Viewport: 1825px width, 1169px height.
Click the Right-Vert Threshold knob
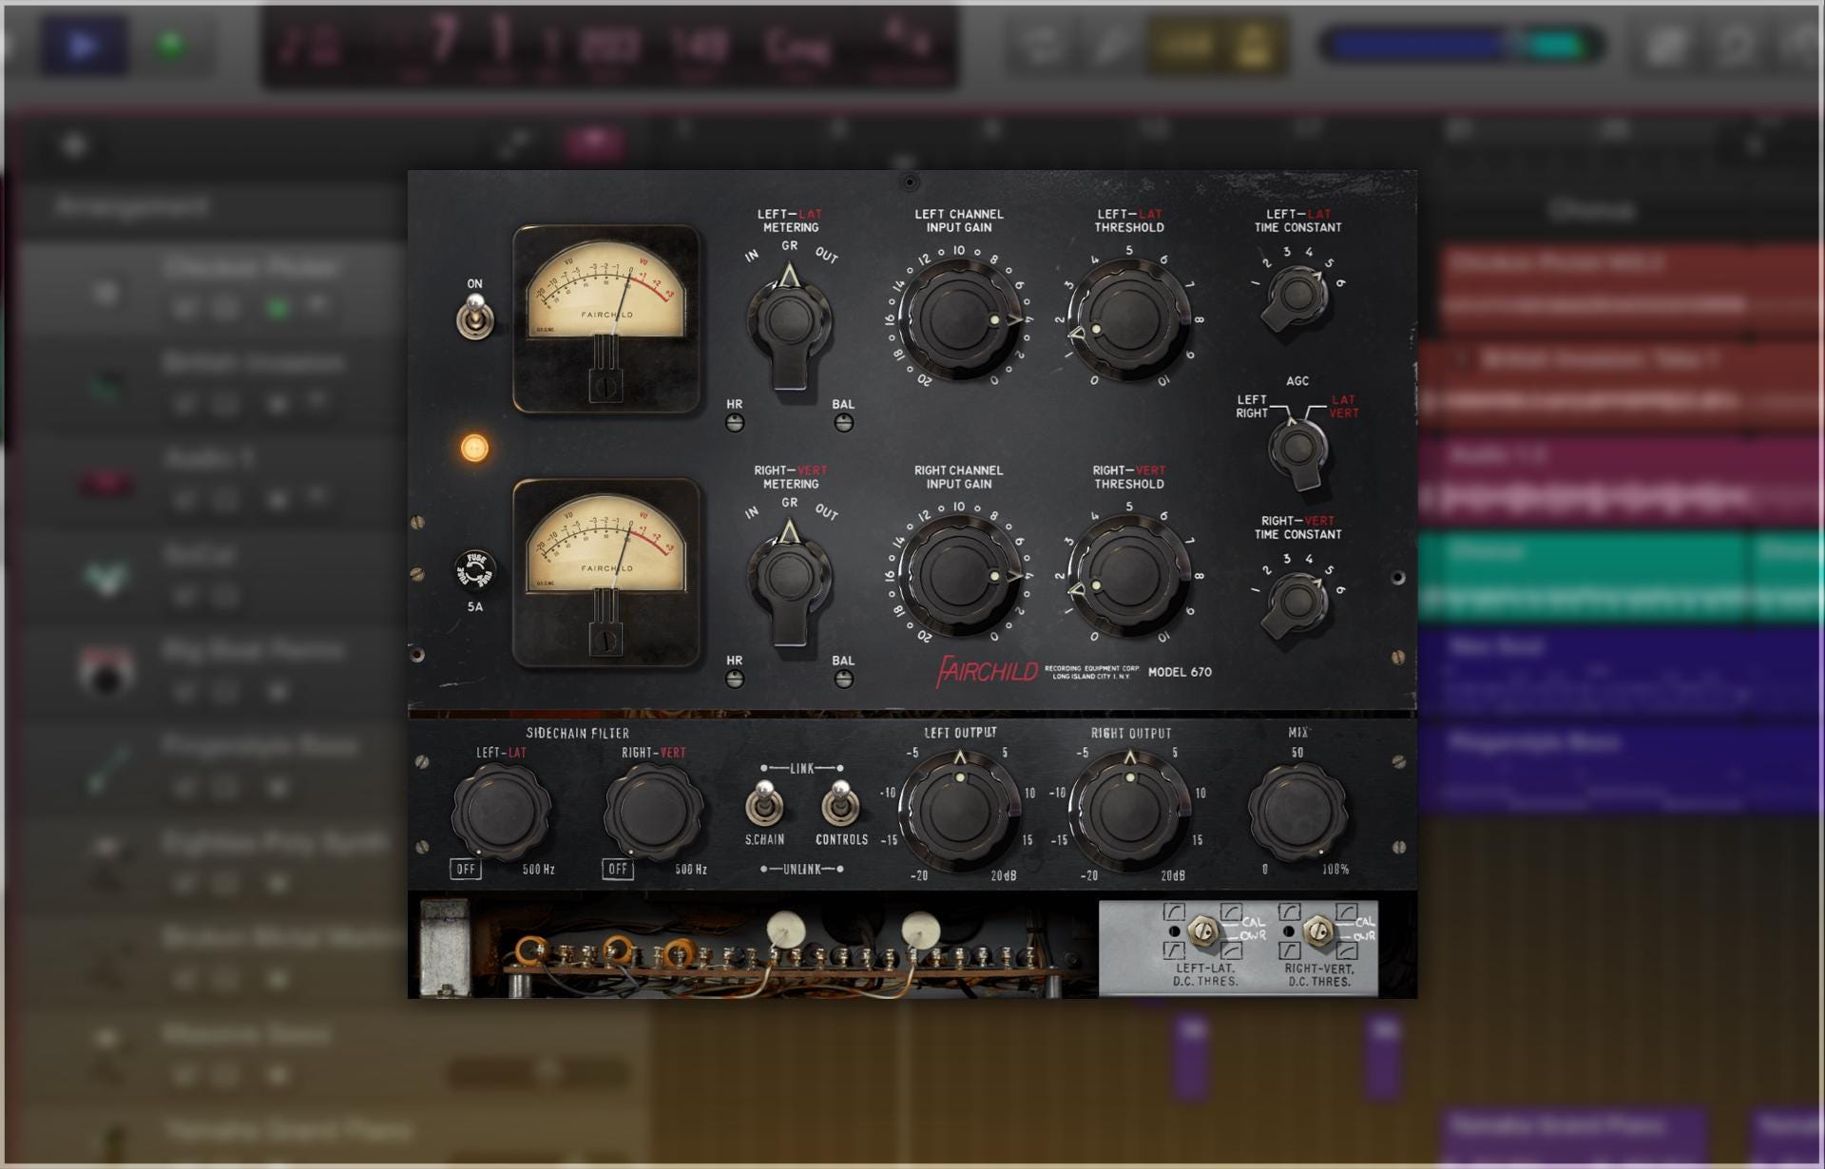[1129, 576]
